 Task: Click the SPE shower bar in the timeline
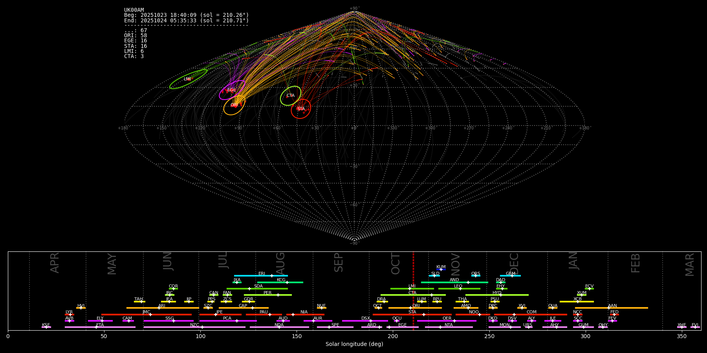click(x=335, y=327)
